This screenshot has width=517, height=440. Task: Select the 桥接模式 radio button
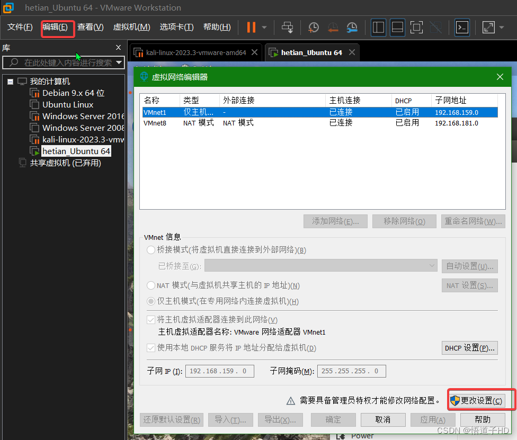150,250
